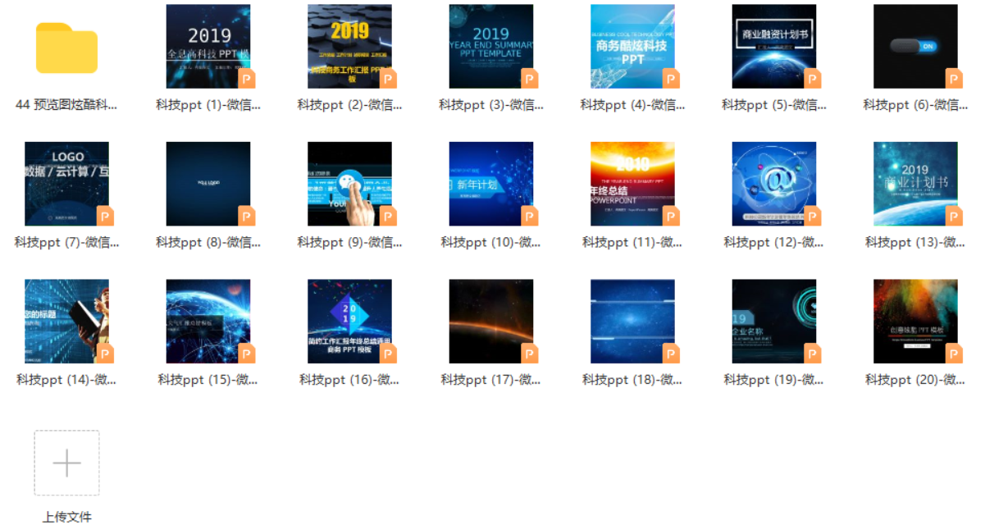Click the orange PPT badge on 科技ppt (14)
Viewport: 985px width, 525px height.
[105, 354]
